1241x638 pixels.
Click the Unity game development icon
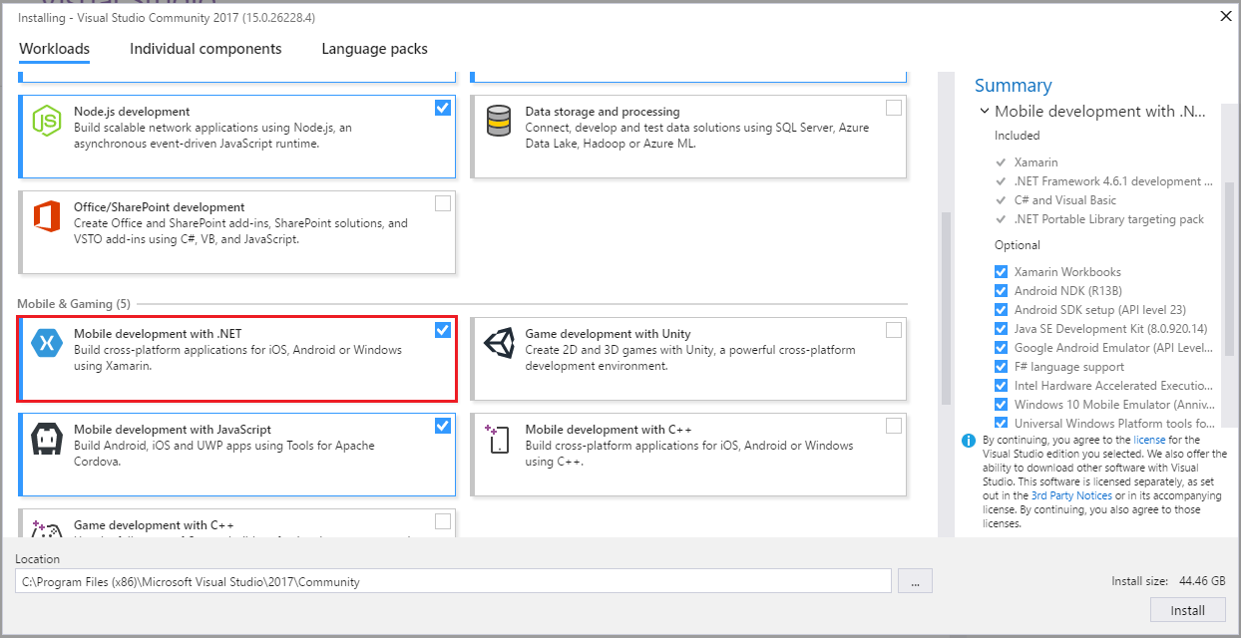coord(498,343)
